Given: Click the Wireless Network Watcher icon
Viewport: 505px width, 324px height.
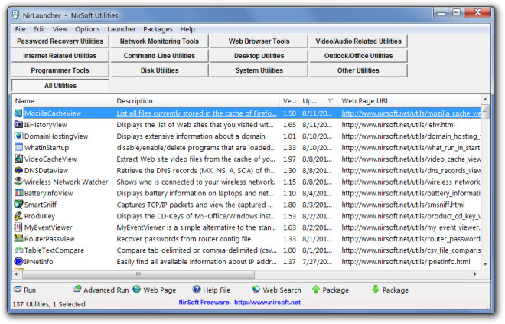Looking at the screenshot, I should point(18,182).
